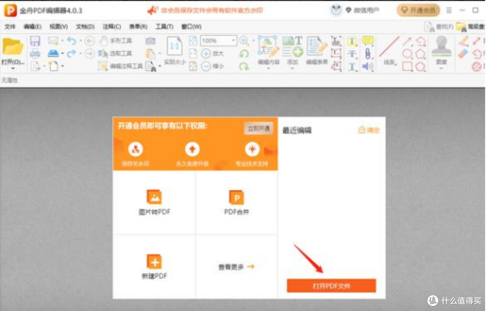The width and height of the screenshot is (486, 311).
Task: Click the Zoom Out (缩小) minus button
Action: 212,66
